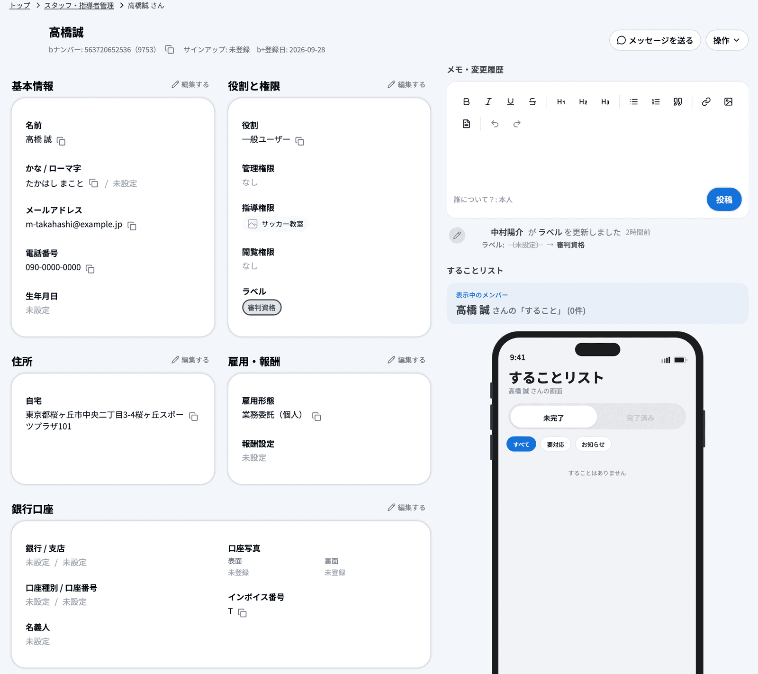This screenshot has height=674, width=758.
Task: Toggle bold formatting in memo editor
Action: click(466, 102)
